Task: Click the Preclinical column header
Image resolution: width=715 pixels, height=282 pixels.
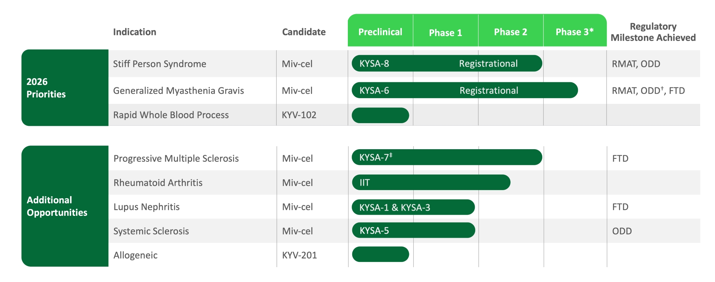Action: pos(380,32)
